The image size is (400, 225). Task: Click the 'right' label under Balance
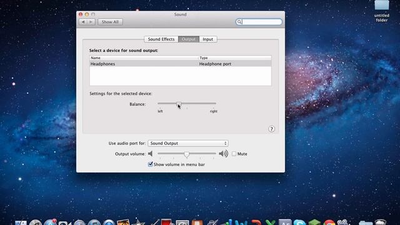pos(214,111)
